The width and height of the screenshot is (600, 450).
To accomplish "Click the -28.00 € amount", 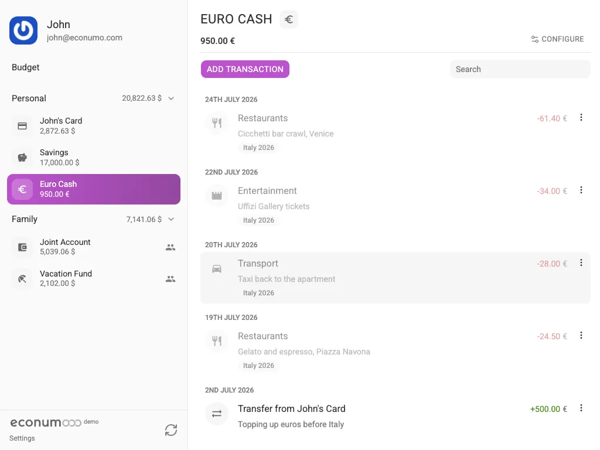I will click(552, 264).
